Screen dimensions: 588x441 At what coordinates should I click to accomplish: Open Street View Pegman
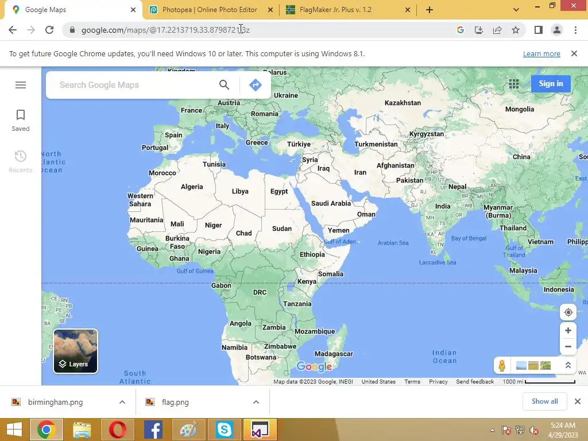pyautogui.click(x=502, y=365)
